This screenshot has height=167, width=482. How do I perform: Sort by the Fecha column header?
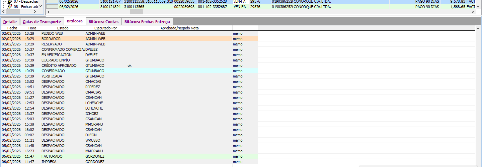coord(12,28)
